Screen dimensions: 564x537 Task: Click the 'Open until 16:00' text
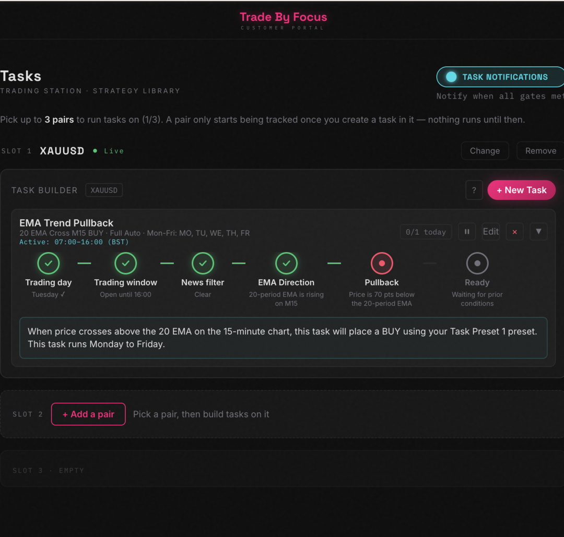click(125, 294)
